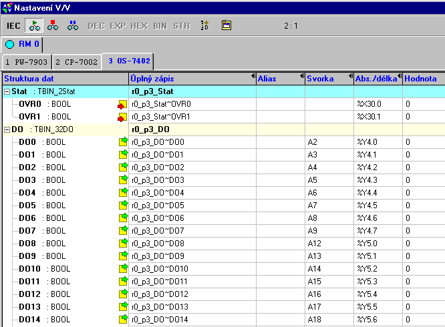Switch display format to EXP
Viewport: 445px width, 327px height.
[x=118, y=26]
